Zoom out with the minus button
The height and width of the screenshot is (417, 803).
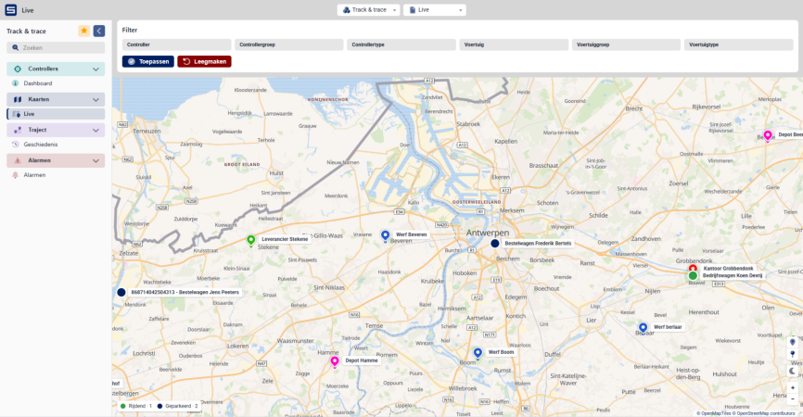click(x=793, y=398)
